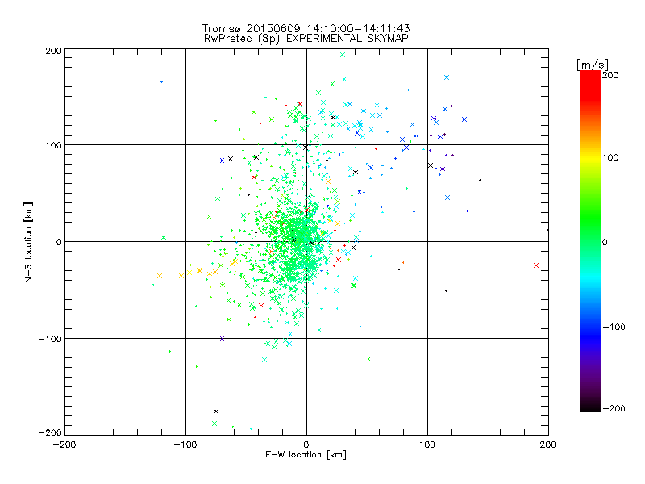The image size is (645, 484).
Task: Click the x-axis '-100' tick label
Action: [185, 444]
